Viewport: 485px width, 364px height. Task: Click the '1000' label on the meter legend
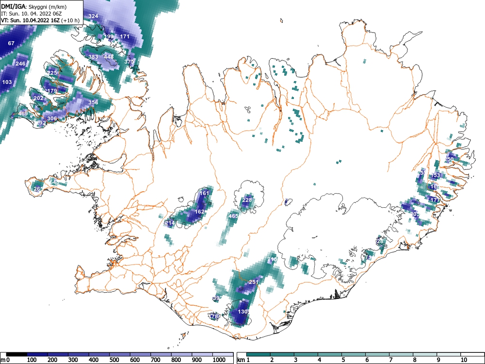click(x=219, y=360)
